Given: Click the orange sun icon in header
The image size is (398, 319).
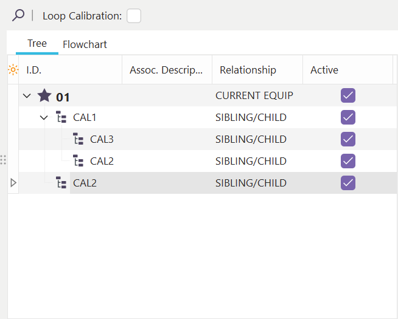Looking at the screenshot, I should tap(13, 70).
